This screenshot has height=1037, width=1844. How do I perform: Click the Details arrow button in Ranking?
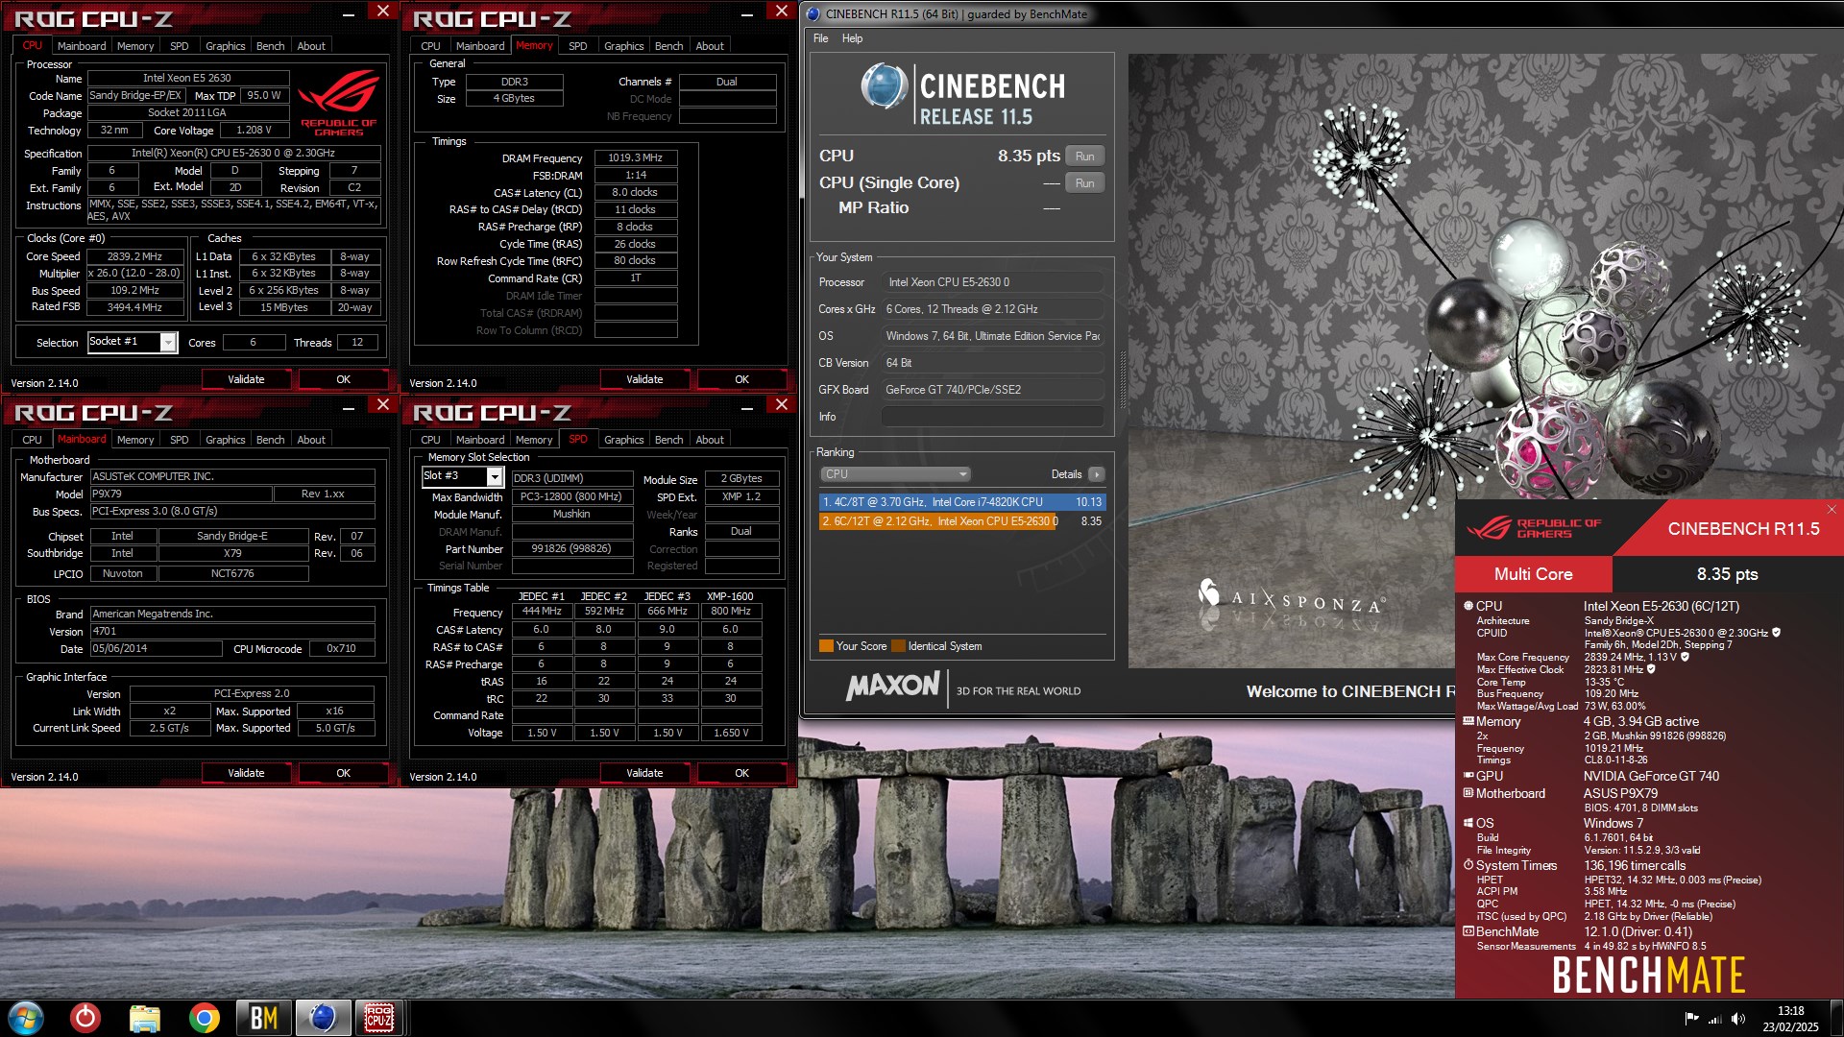tap(1096, 474)
